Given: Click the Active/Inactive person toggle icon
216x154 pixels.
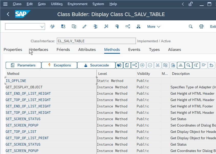Looking at the screenshot, I should 63,26.
